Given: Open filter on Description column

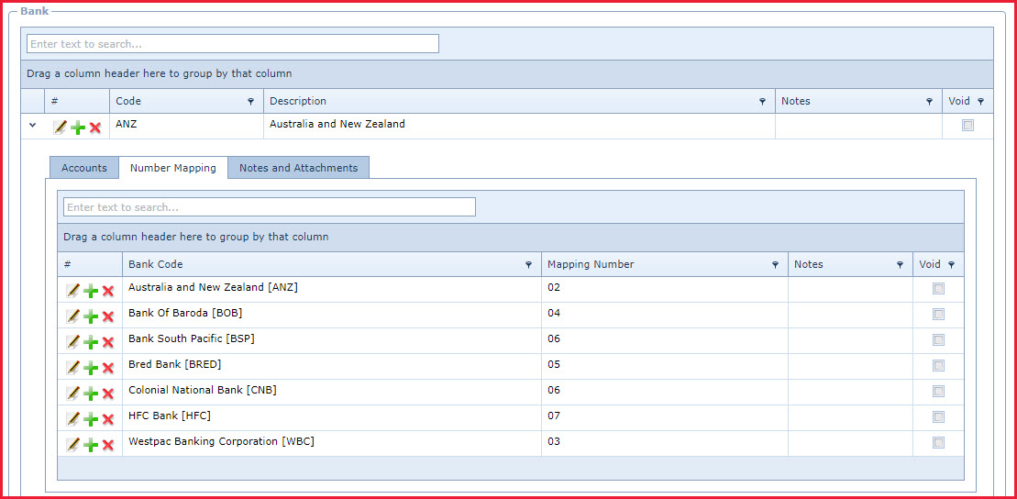Looking at the screenshot, I should (x=762, y=102).
